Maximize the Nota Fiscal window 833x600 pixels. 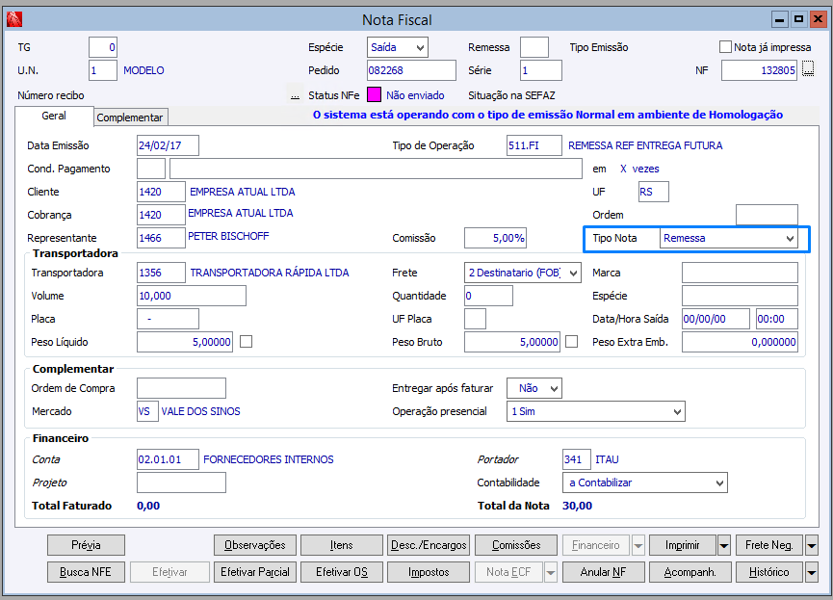tap(798, 18)
